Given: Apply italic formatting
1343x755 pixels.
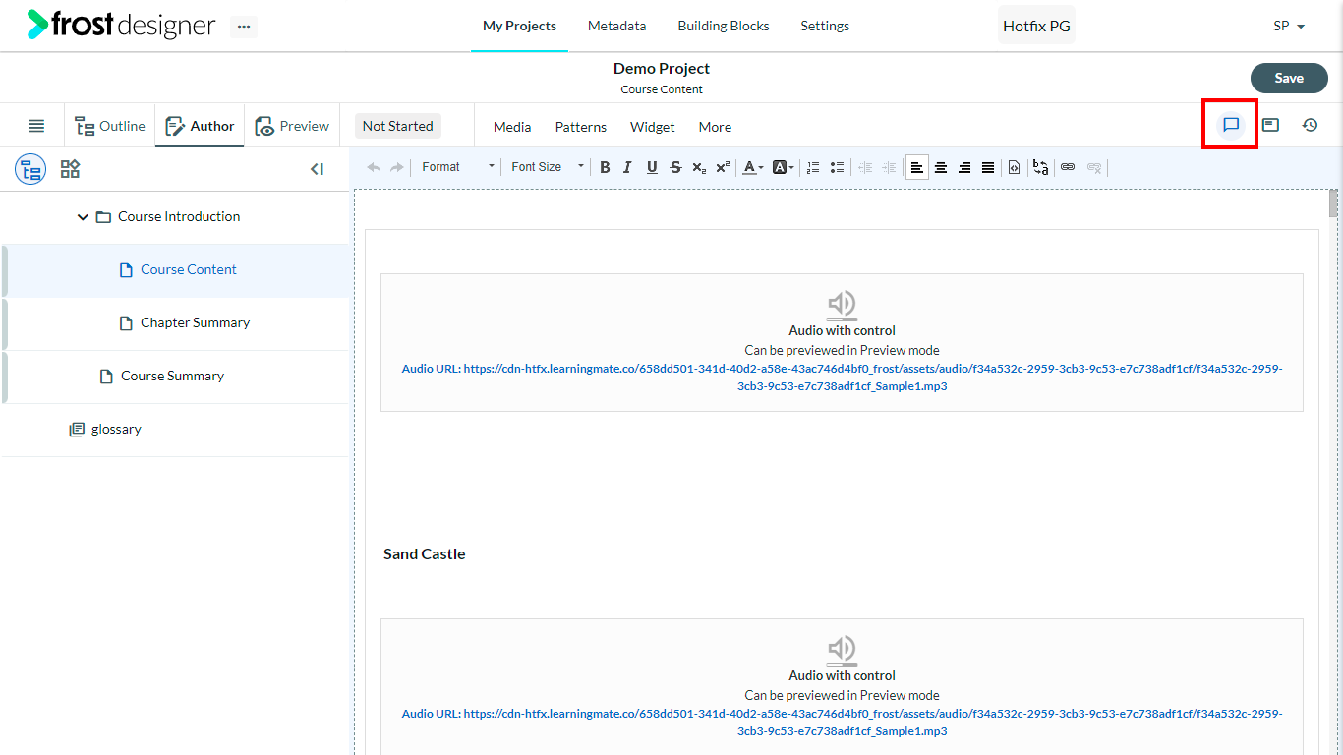Looking at the screenshot, I should tap(627, 167).
